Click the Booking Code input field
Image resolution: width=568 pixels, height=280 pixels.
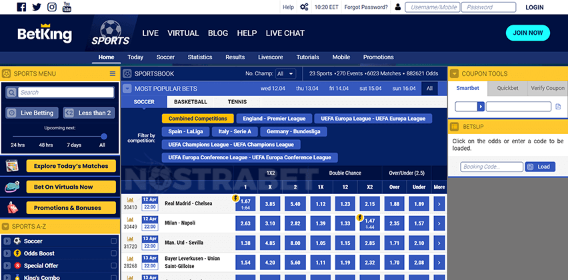[491, 167]
